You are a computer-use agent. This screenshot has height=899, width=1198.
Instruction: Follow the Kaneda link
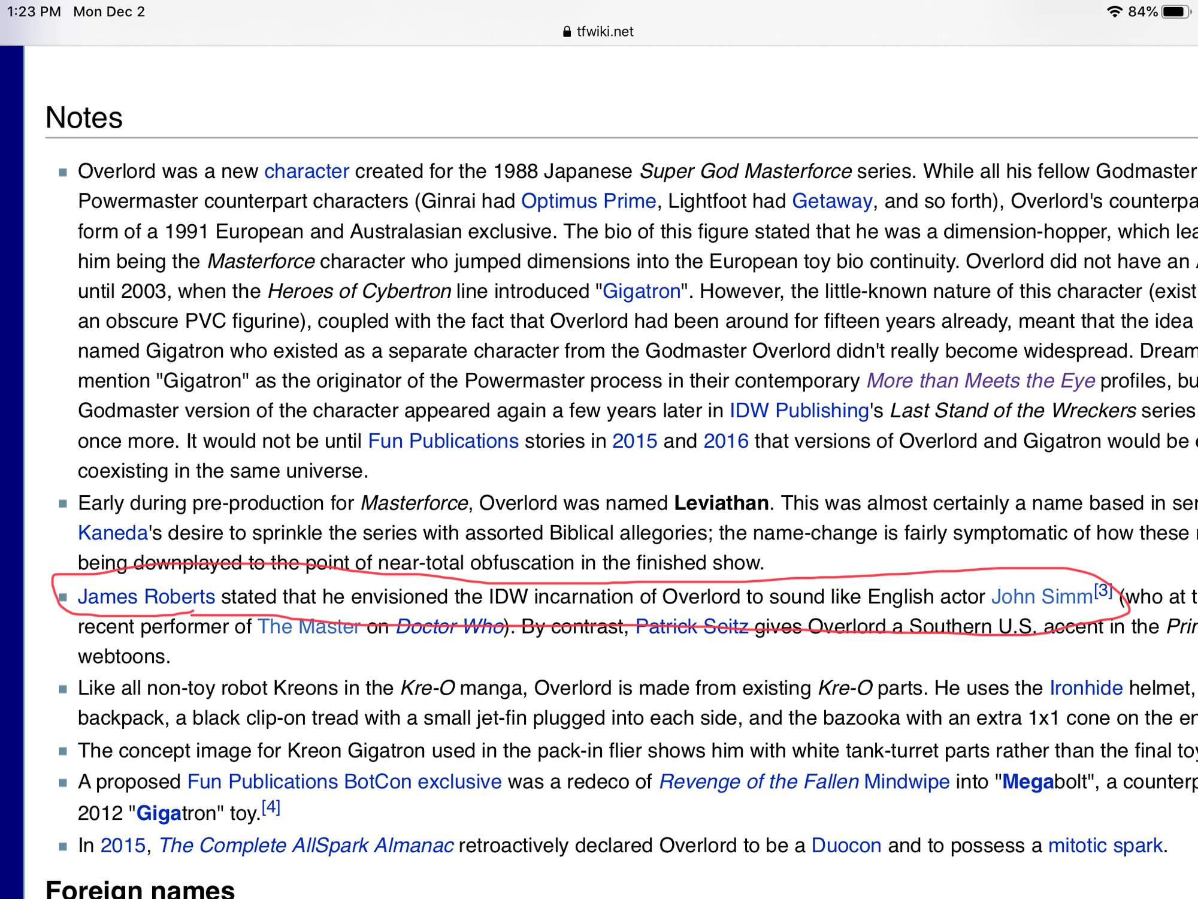click(x=113, y=533)
